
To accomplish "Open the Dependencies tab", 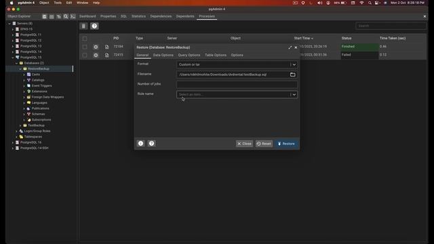I will [x=161, y=16].
